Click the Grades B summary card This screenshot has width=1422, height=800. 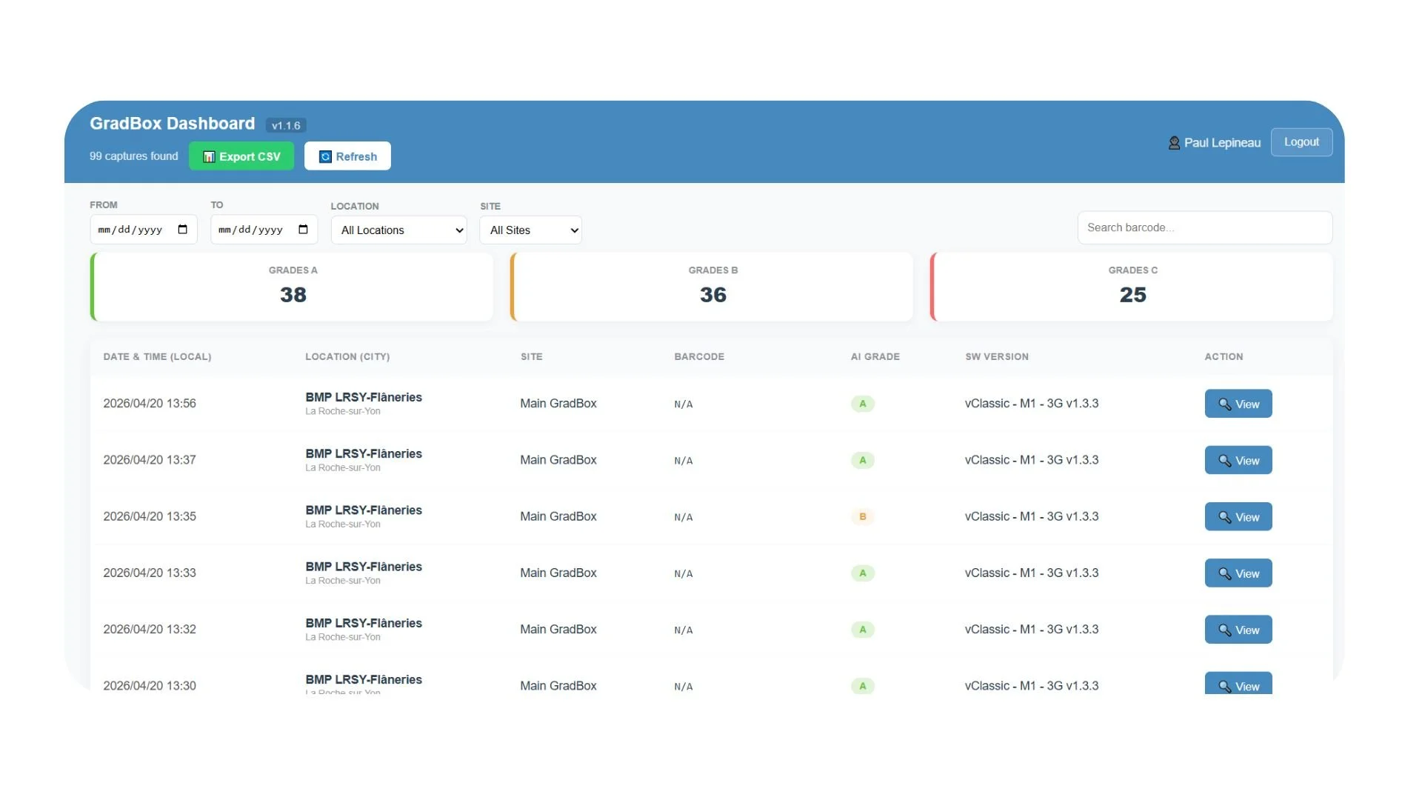coord(712,287)
